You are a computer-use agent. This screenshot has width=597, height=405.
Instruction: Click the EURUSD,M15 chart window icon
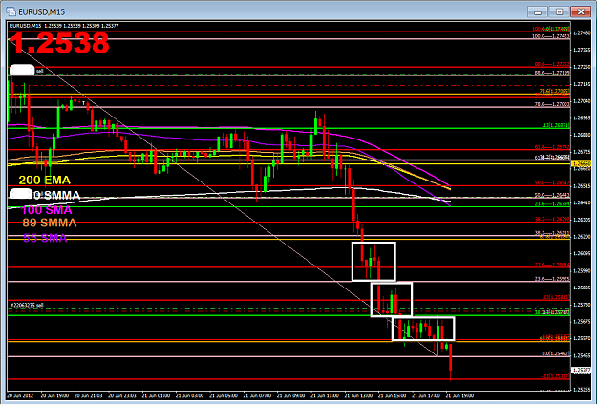click(x=11, y=11)
